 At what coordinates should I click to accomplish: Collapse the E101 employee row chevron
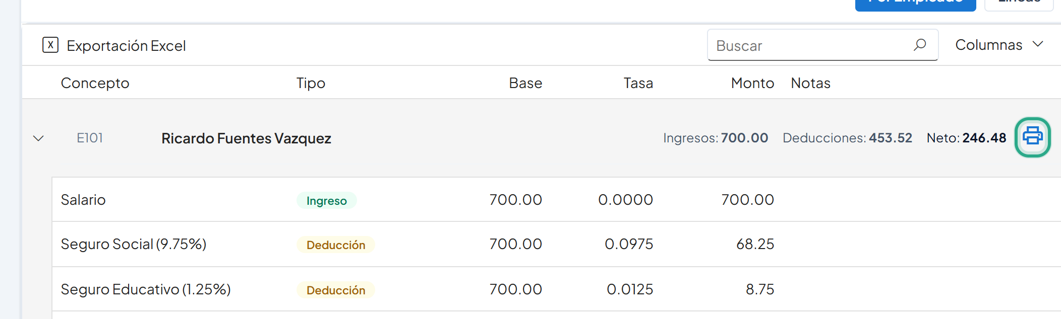tap(38, 138)
